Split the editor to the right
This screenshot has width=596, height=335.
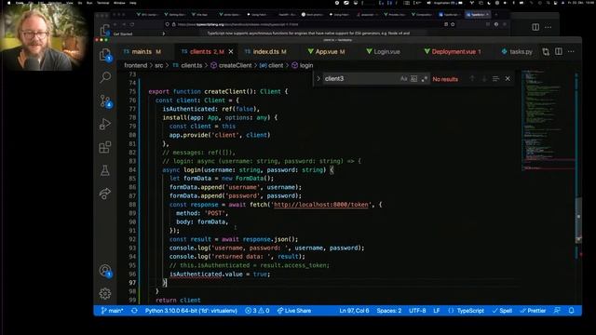pyautogui.click(x=559, y=51)
